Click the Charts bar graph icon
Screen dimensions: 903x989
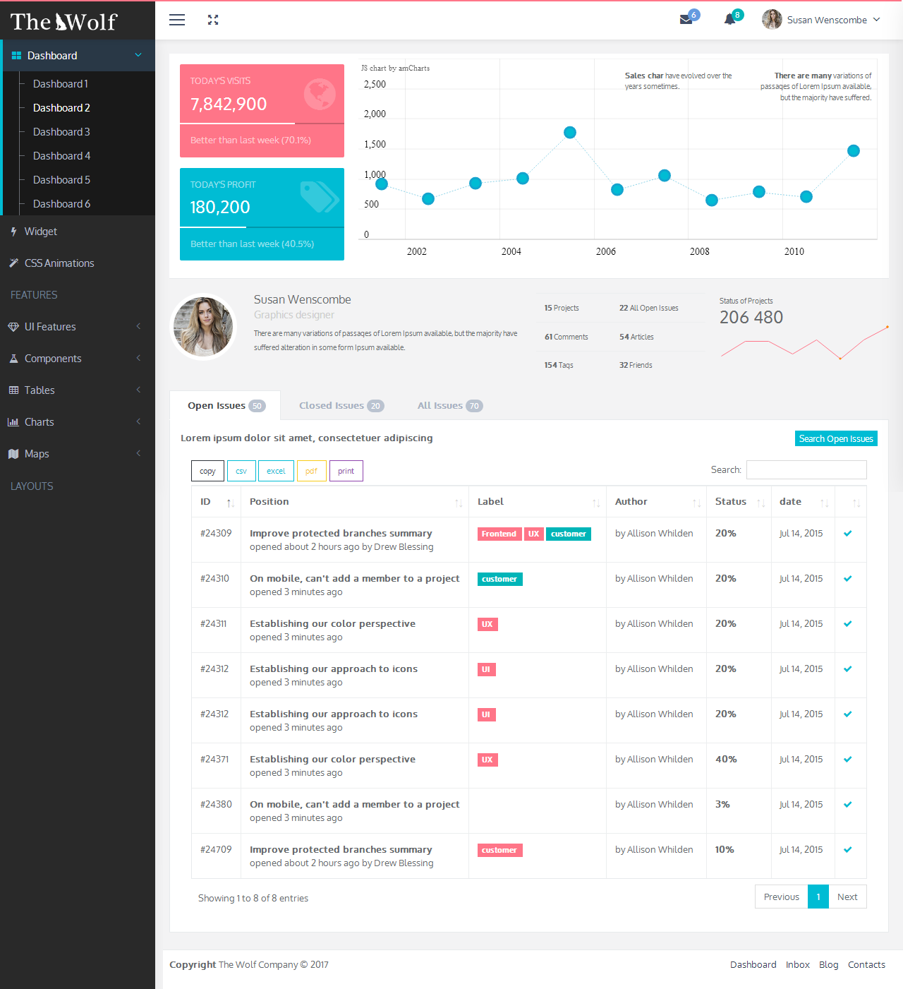pos(13,422)
